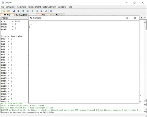Switch to the Text tab
This screenshot has width=147, height=117.
(x=58, y=15)
